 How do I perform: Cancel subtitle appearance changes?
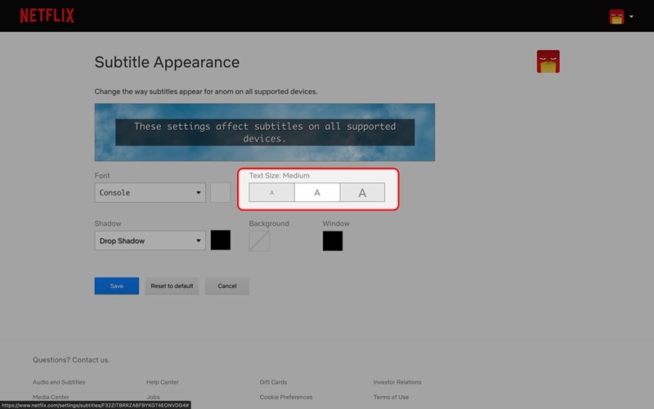pos(227,286)
